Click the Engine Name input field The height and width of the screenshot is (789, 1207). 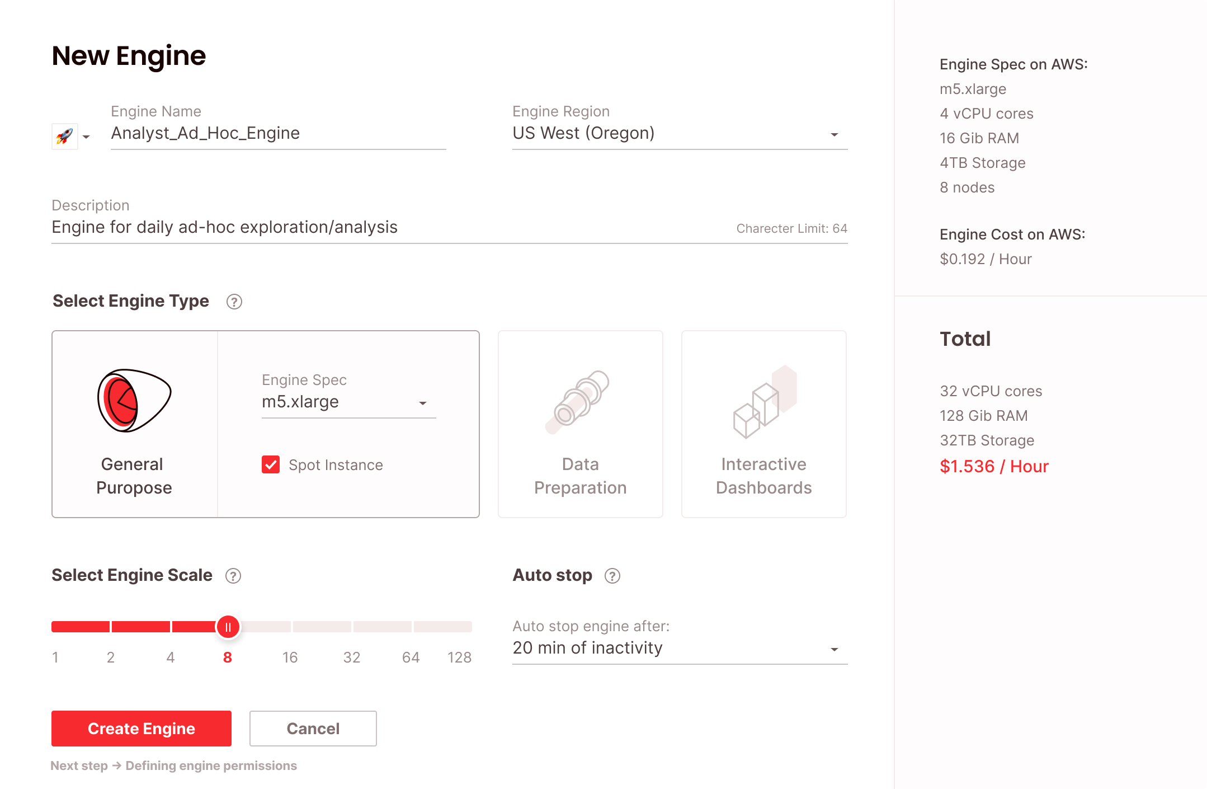click(278, 133)
